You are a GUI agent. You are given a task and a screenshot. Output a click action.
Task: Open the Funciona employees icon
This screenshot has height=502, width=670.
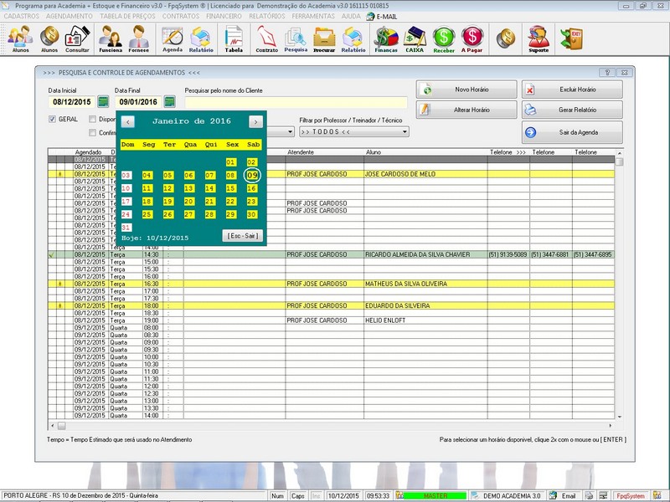(x=111, y=38)
